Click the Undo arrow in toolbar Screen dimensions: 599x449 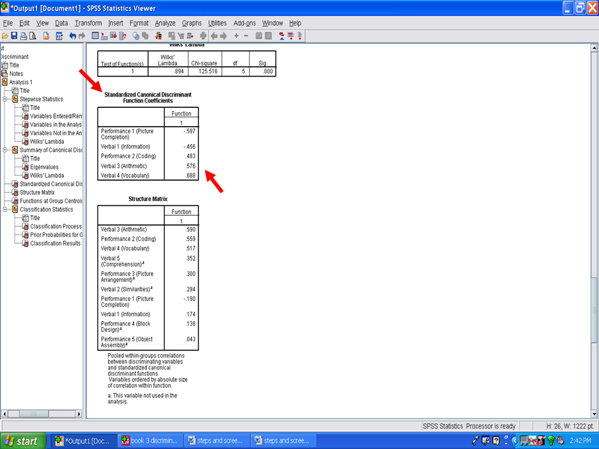tap(72, 36)
